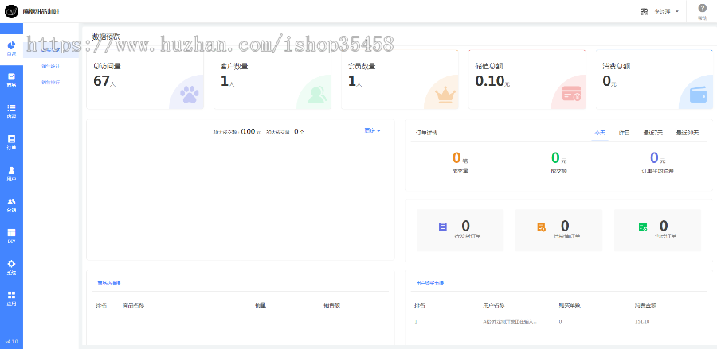Open the 订单 orders sidebar icon
Viewport: 717px width, 349px height.
pyautogui.click(x=11, y=139)
